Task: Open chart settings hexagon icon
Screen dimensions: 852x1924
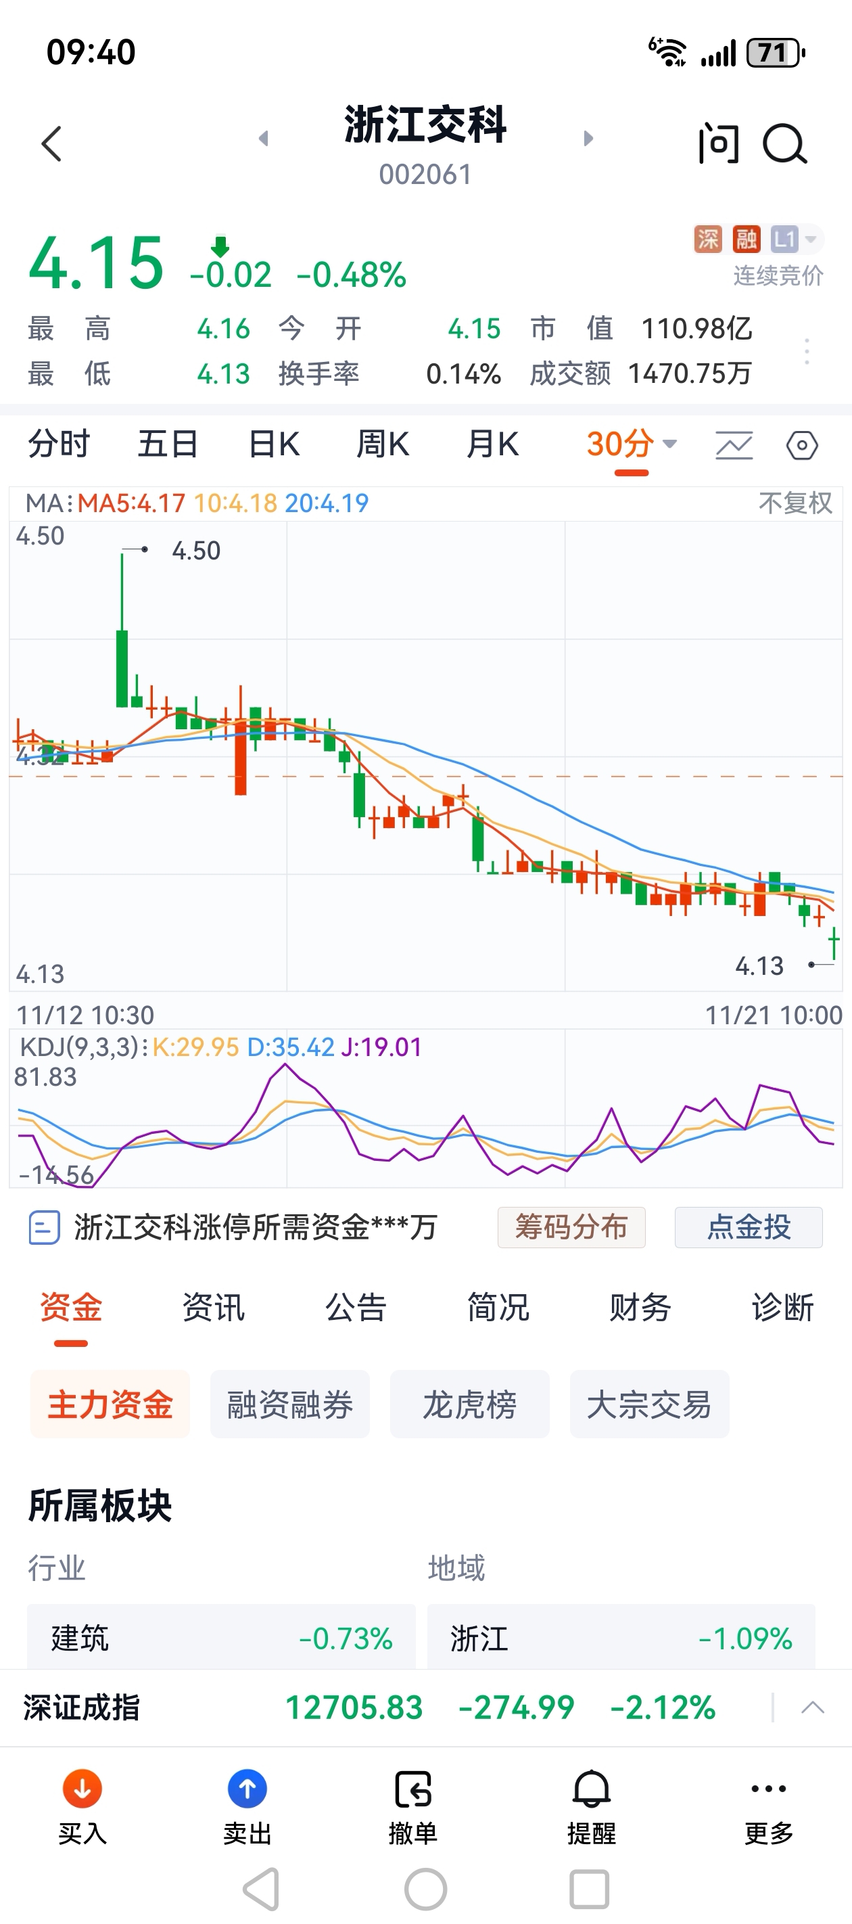Action: coord(802,446)
